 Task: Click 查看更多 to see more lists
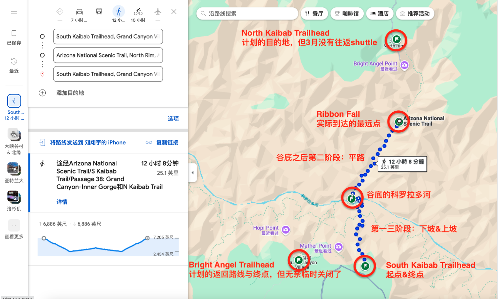click(x=14, y=229)
